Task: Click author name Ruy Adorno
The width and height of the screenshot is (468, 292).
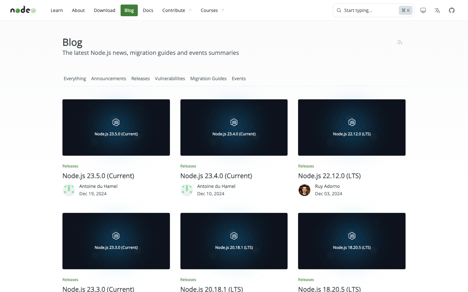Action: pyautogui.click(x=327, y=186)
